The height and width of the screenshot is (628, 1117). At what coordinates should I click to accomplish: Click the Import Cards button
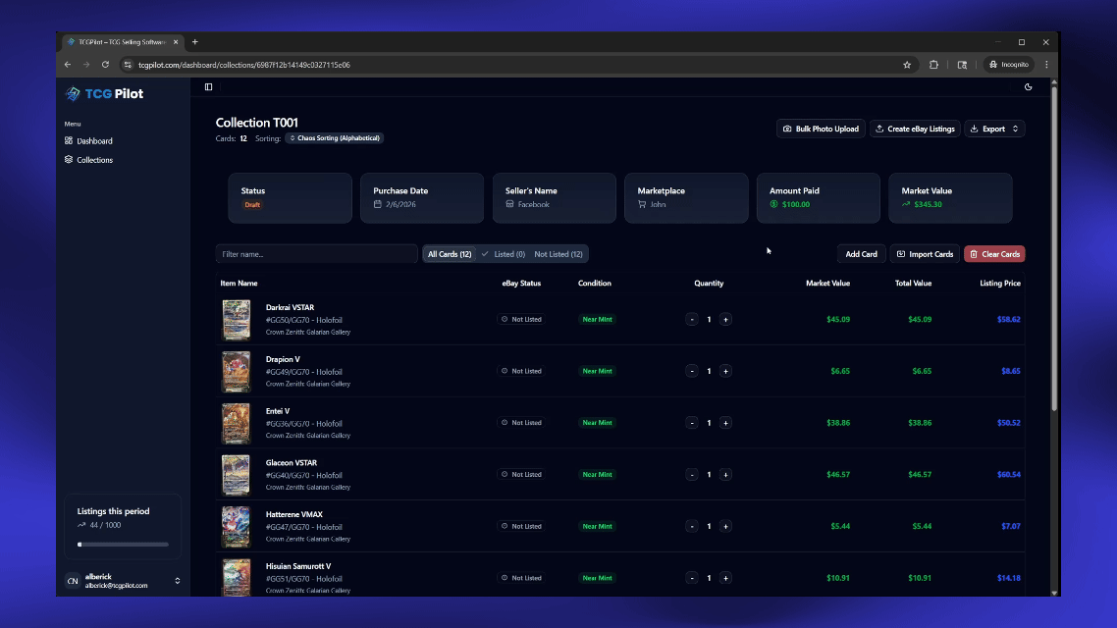(924, 253)
